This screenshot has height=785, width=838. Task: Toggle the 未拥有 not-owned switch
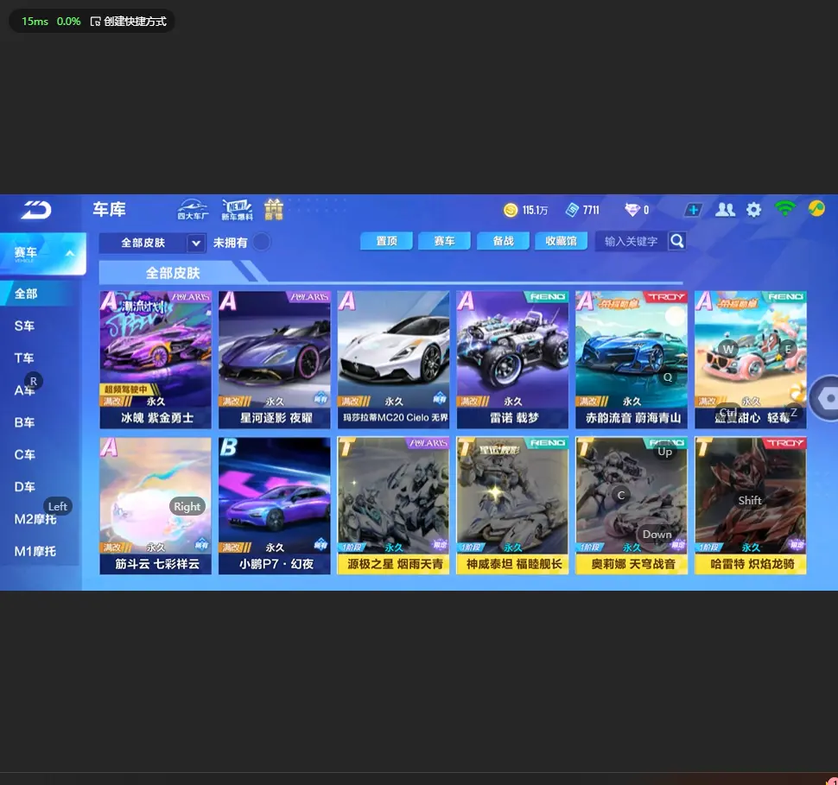[x=262, y=242]
